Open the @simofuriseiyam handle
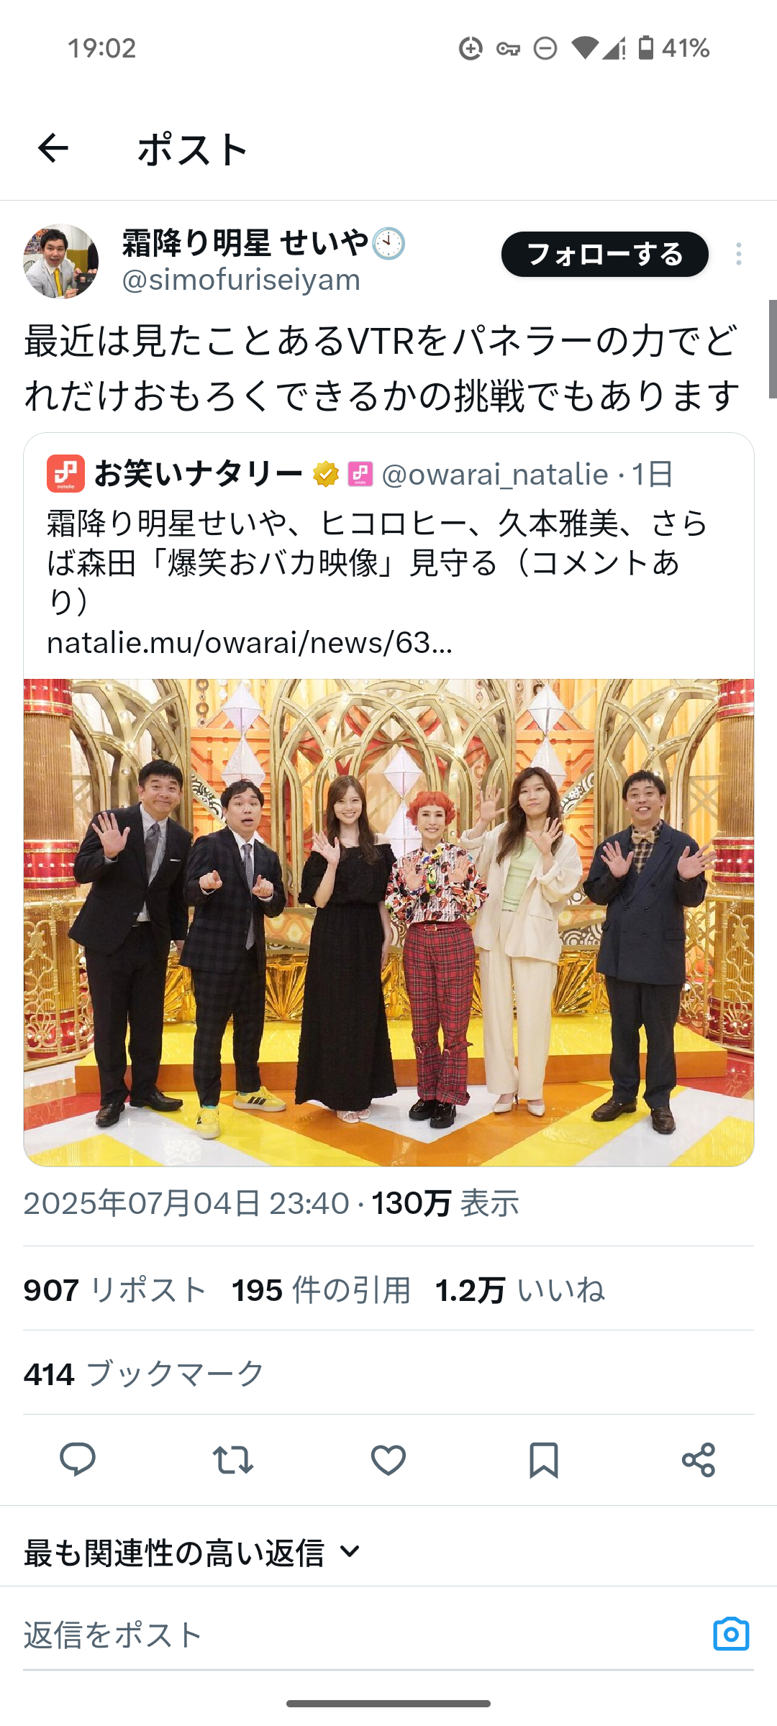This screenshot has width=777, height=1726. (x=241, y=280)
